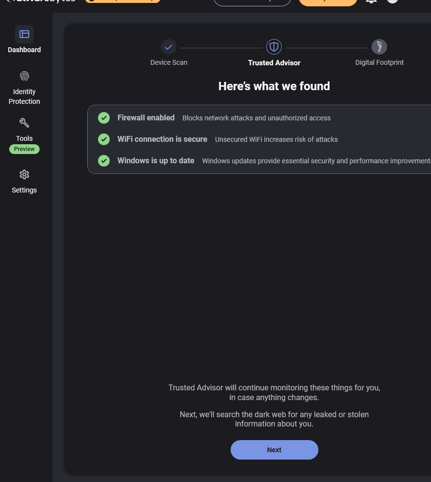This screenshot has width=431, height=482.
Task: Select the Digital Footprint step icon
Action: 379,47
